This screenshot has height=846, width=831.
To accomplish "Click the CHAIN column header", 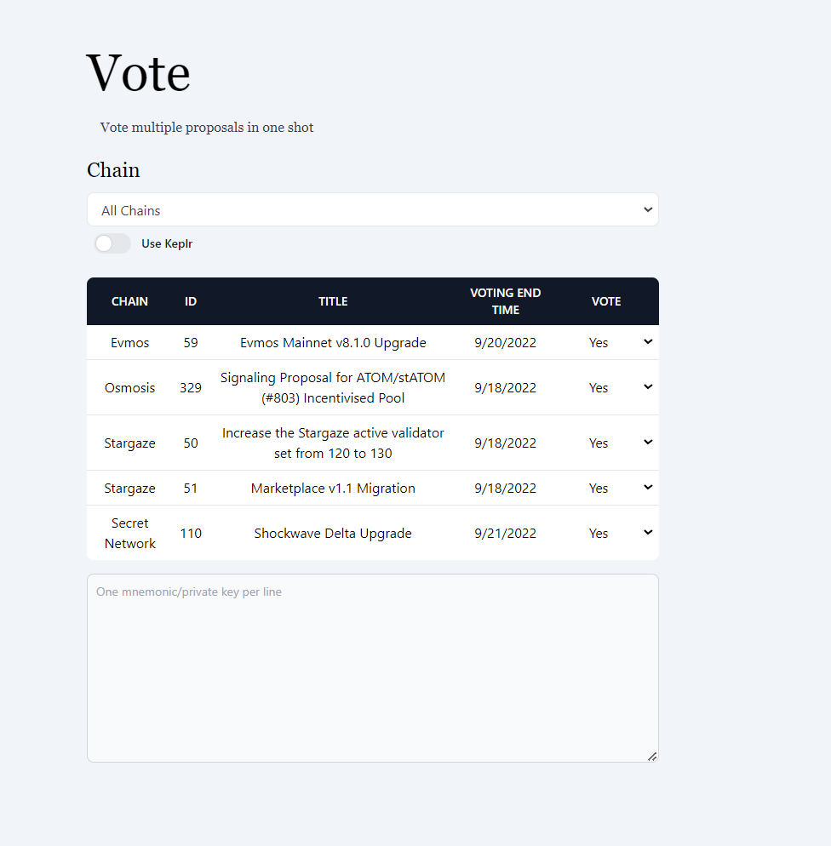I will [129, 301].
